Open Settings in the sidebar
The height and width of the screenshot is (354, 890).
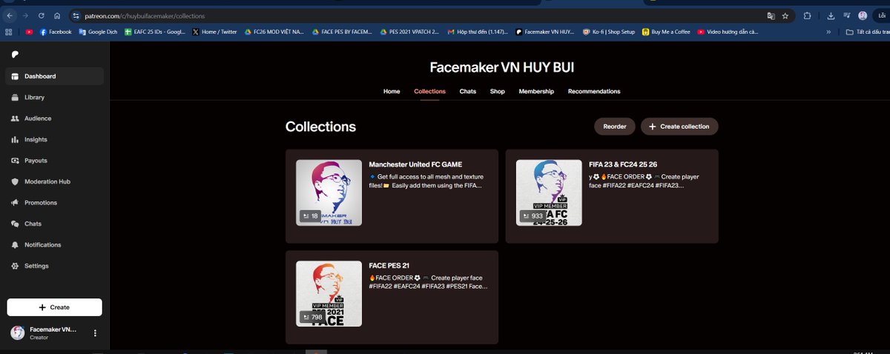click(x=54, y=266)
